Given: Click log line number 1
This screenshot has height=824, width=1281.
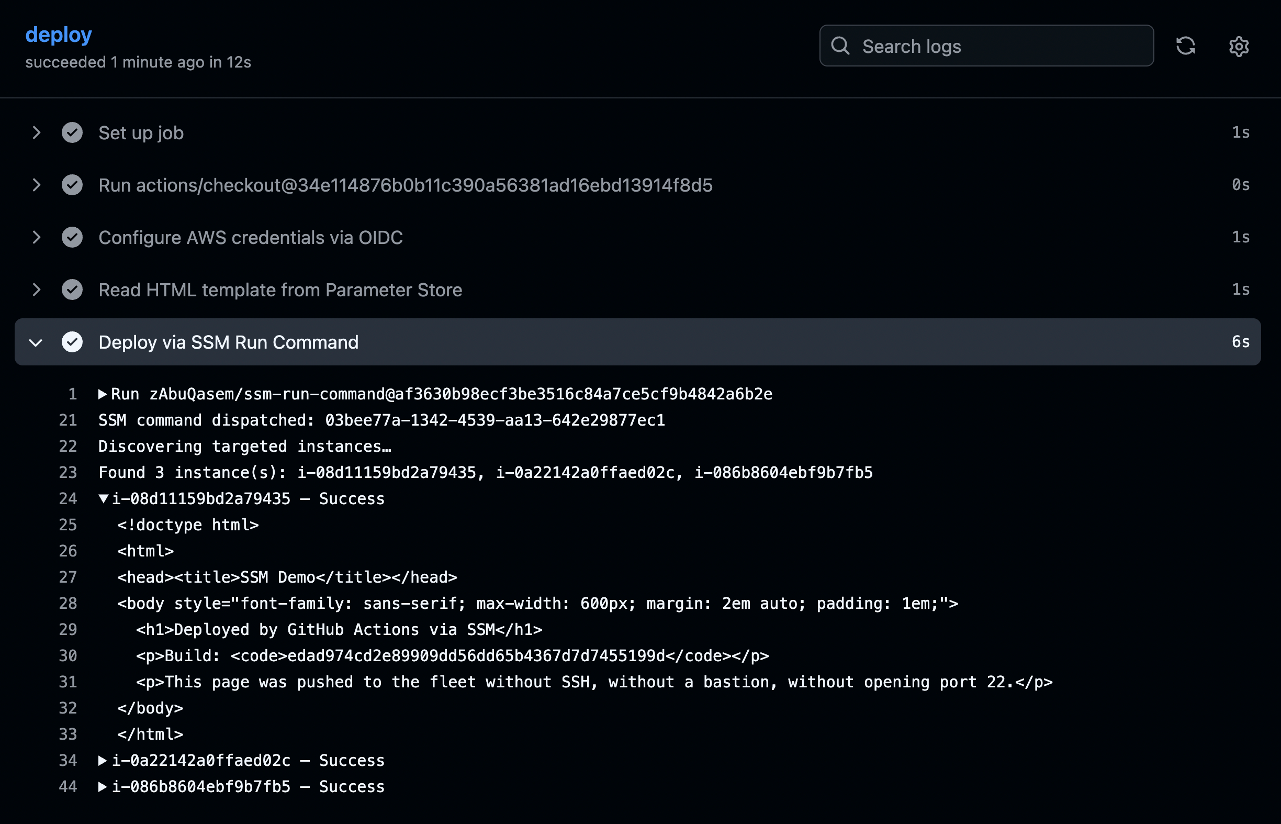Looking at the screenshot, I should [73, 394].
